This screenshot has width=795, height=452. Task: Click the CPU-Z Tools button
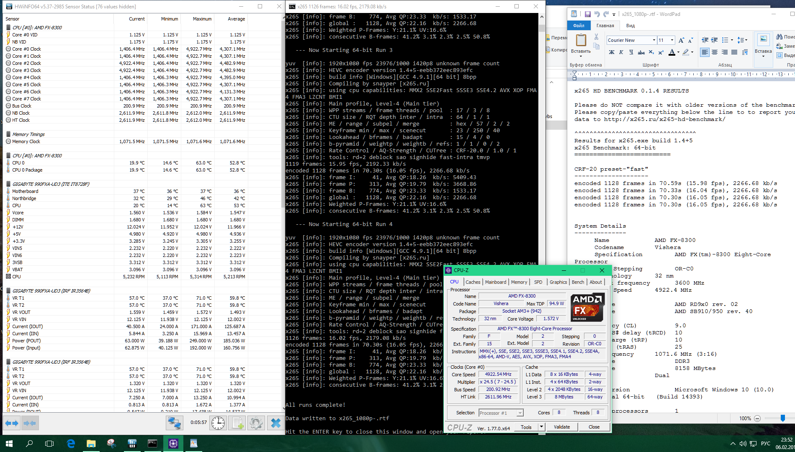526,427
